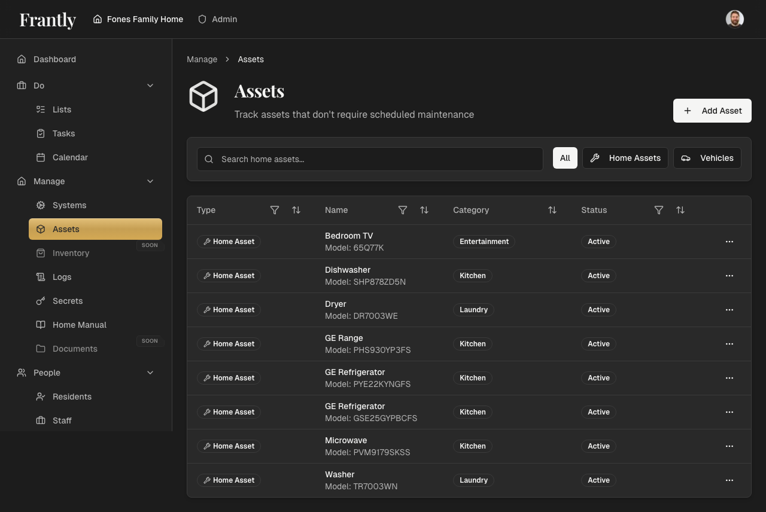Open the Dashboard via its home icon

click(21, 59)
